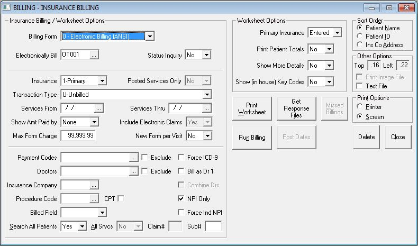Open Insurance Company lookup ellipsis button
Screen dimensions: 418x246
click(x=94, y=185)
